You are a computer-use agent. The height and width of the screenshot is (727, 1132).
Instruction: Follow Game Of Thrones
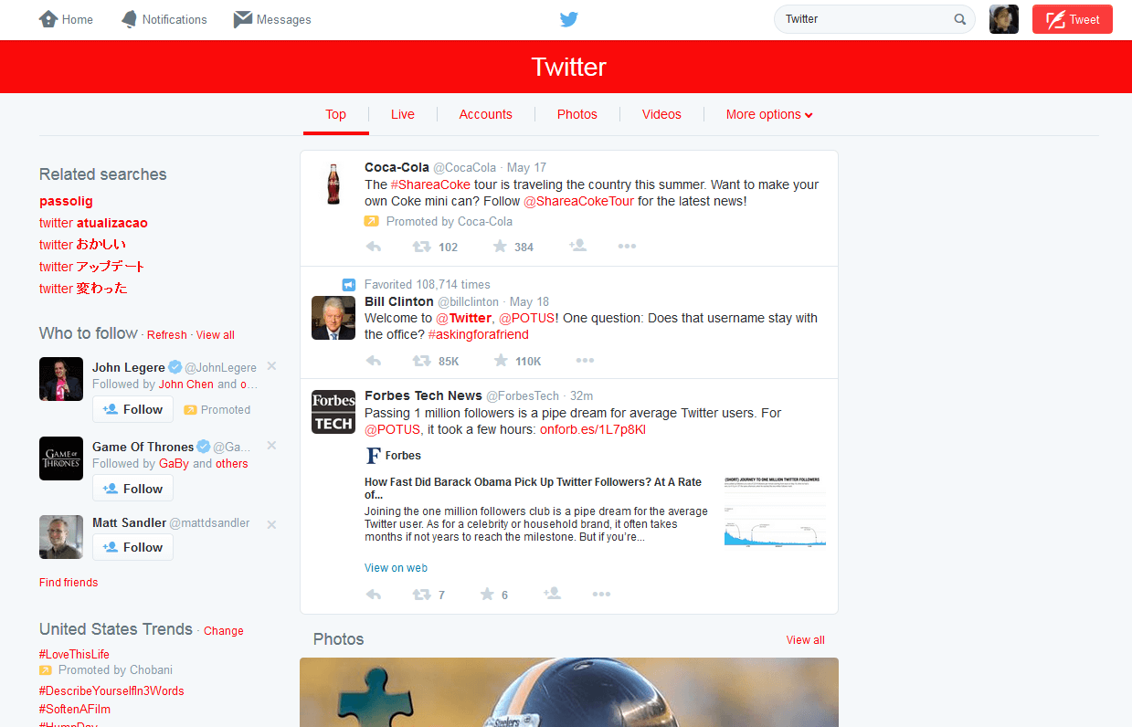coord(132,489)
